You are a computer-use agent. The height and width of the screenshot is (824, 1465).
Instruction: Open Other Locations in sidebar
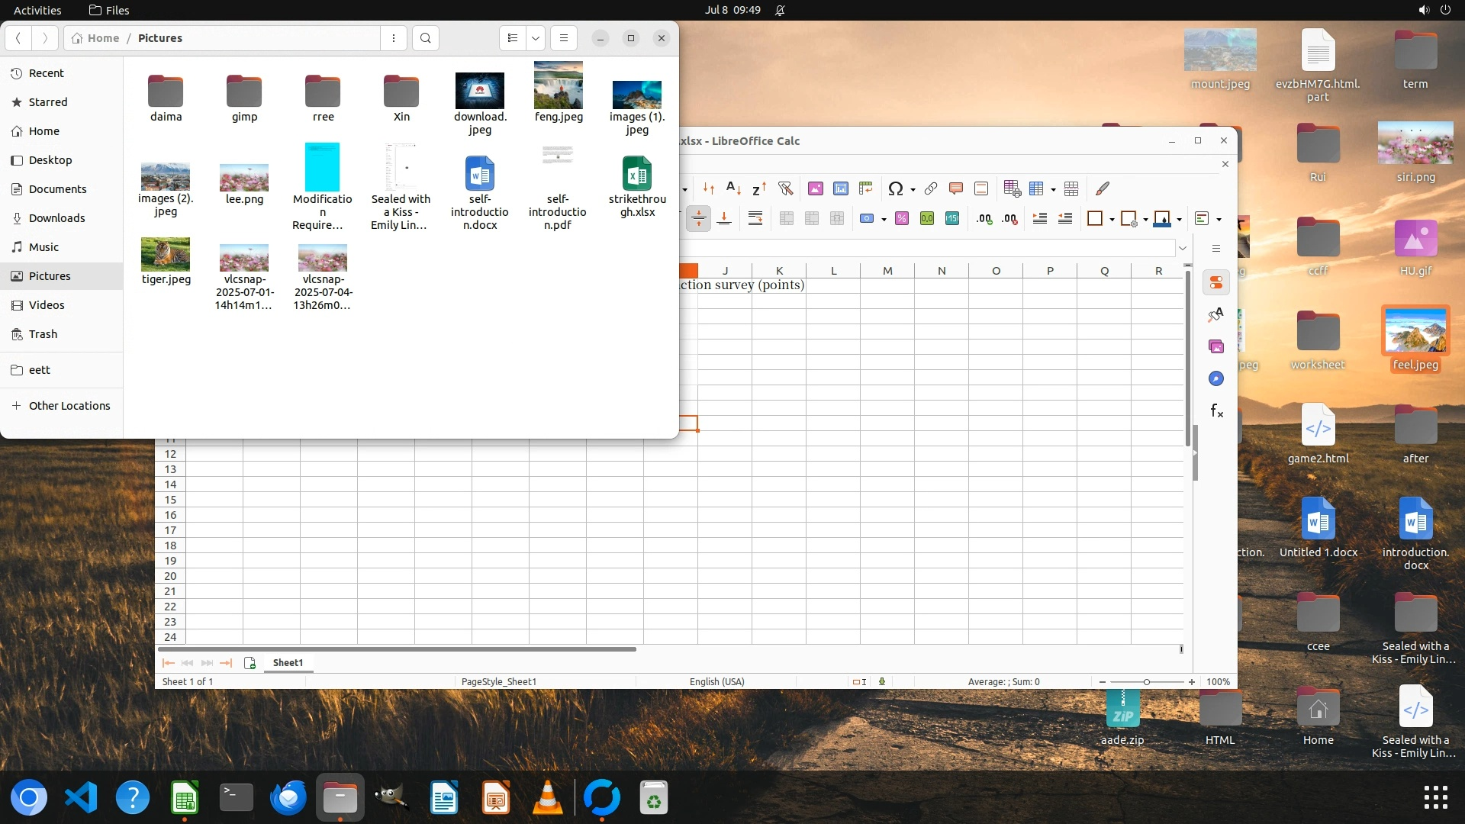[x=69, y=406]
